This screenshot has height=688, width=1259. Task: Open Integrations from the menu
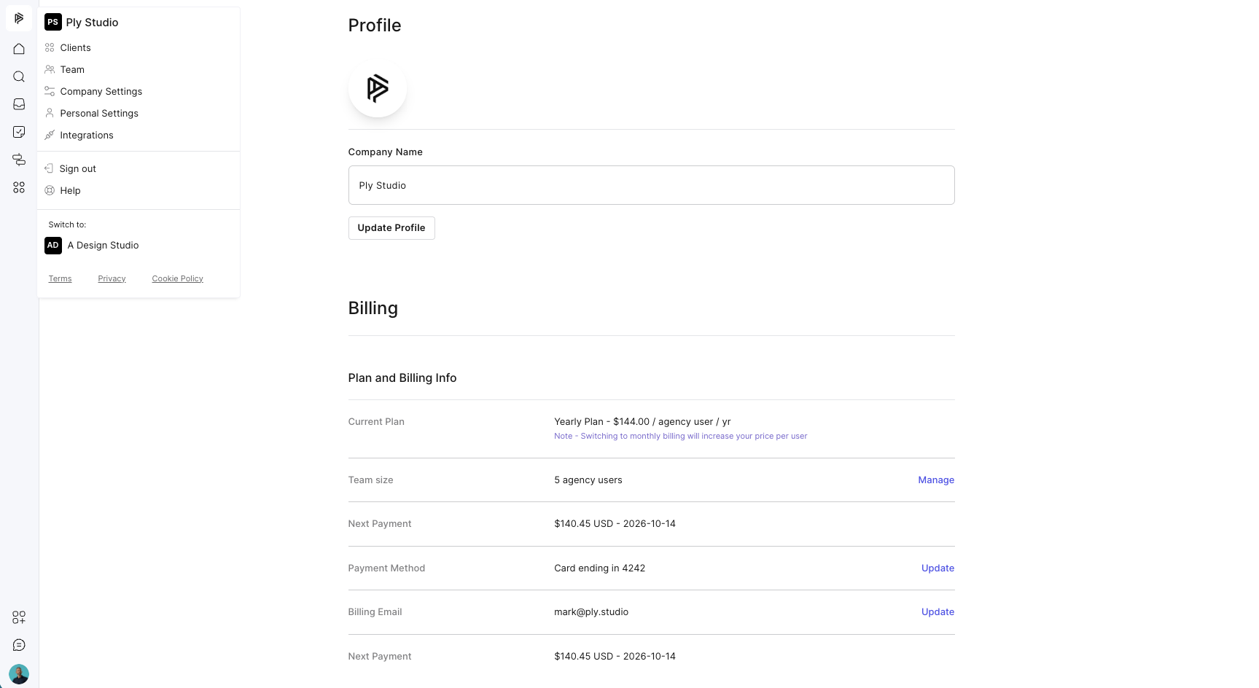point(87,136)
